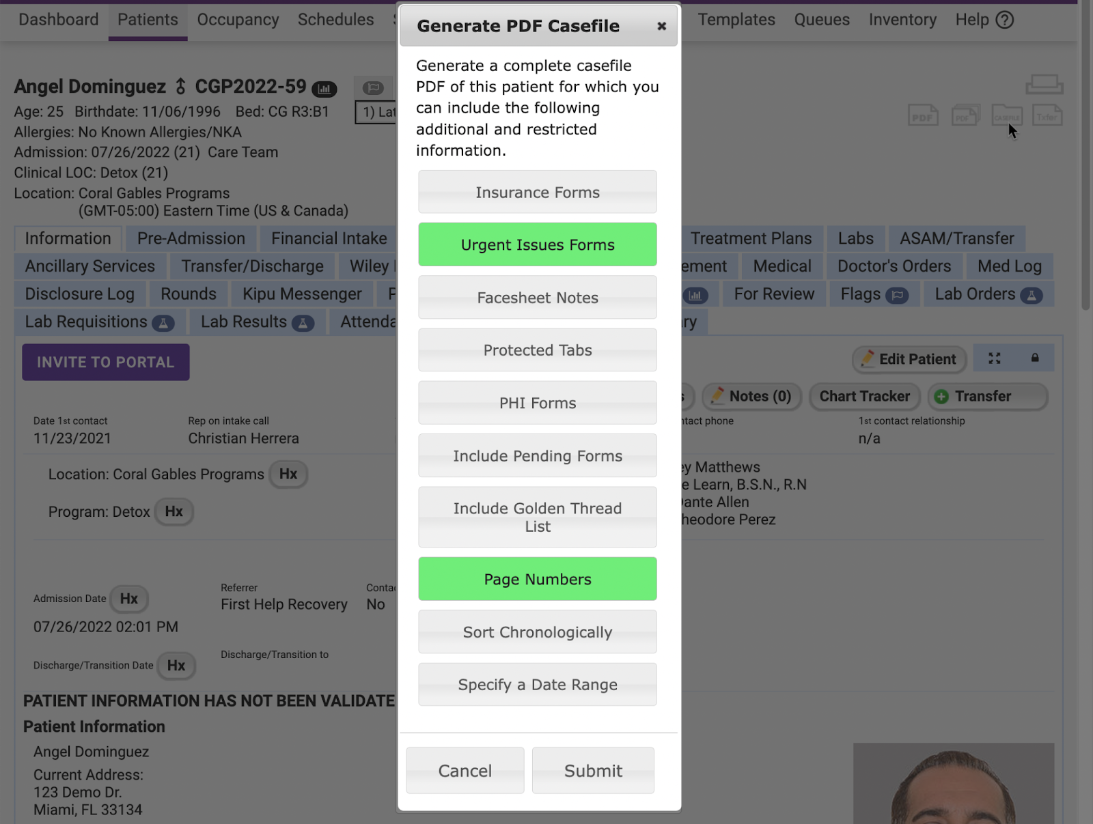
Task: Open the Casefile icon in the top toolbar
Action: pyautogui.click(x=1006, y=115)
